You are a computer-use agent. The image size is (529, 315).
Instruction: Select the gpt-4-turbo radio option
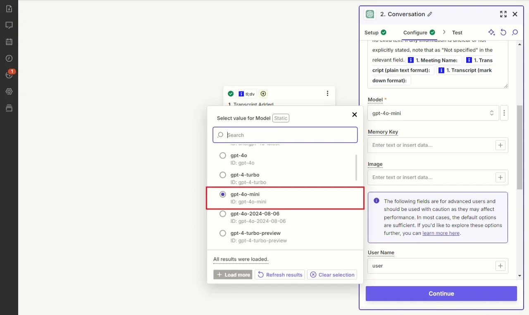click(x=223, y=175)
